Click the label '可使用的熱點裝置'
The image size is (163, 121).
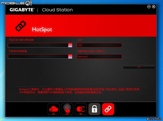tap(18, 51)
